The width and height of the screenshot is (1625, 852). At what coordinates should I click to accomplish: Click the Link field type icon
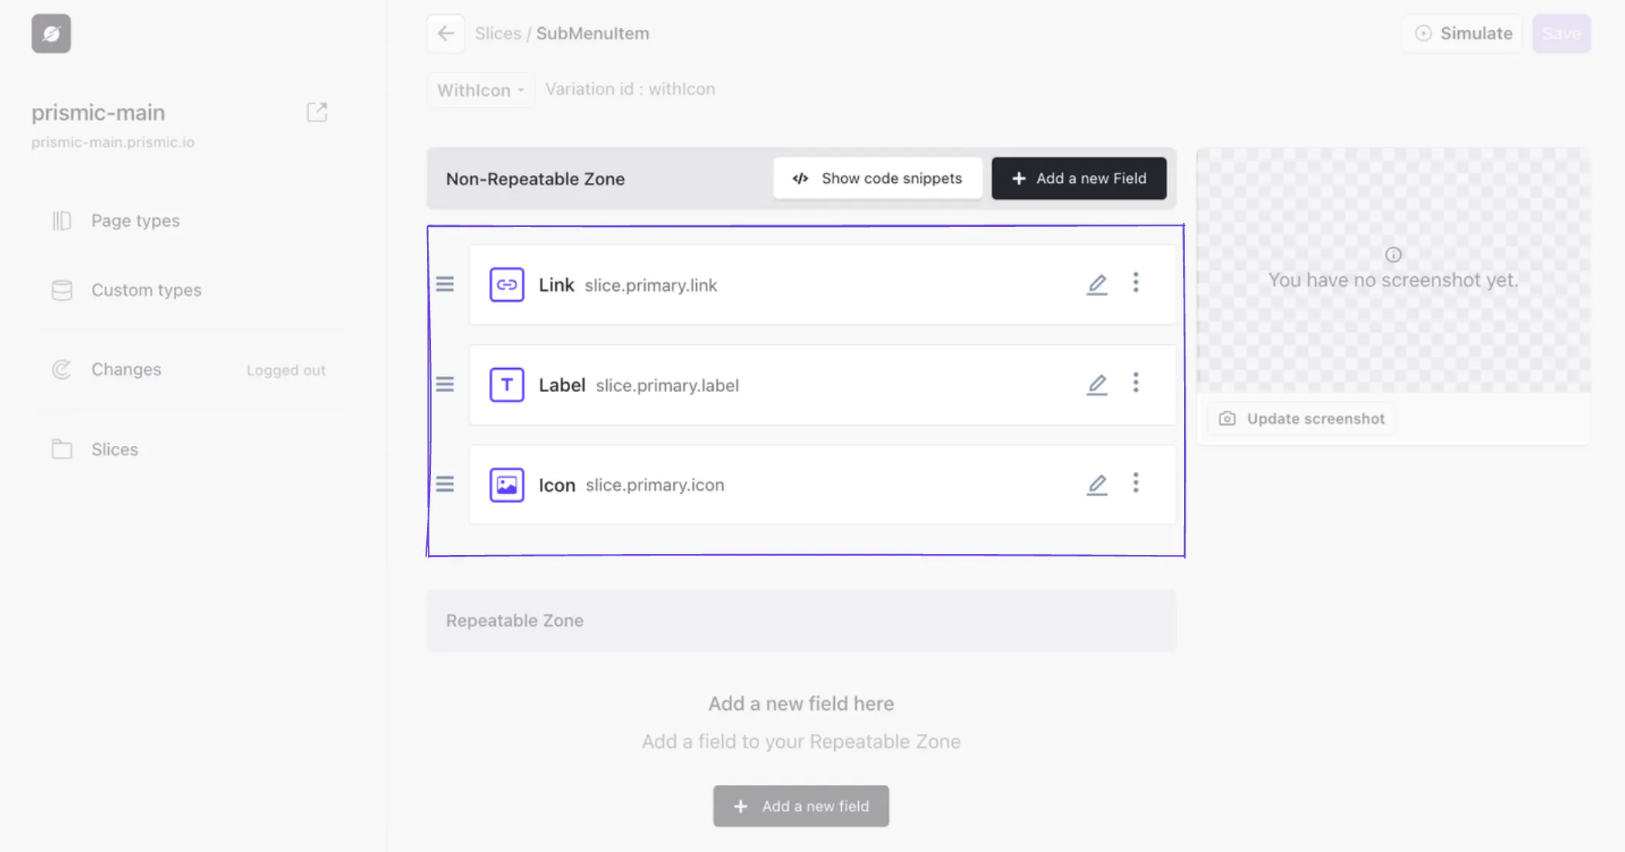pyautogui.click(x=507, y=285)
